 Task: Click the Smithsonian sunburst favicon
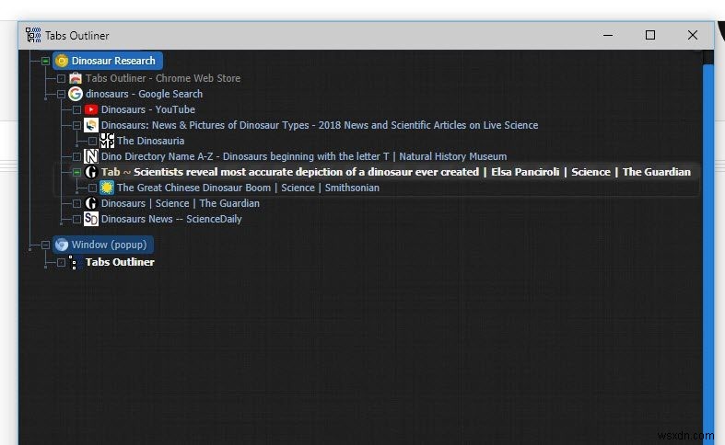coord(107,188)
